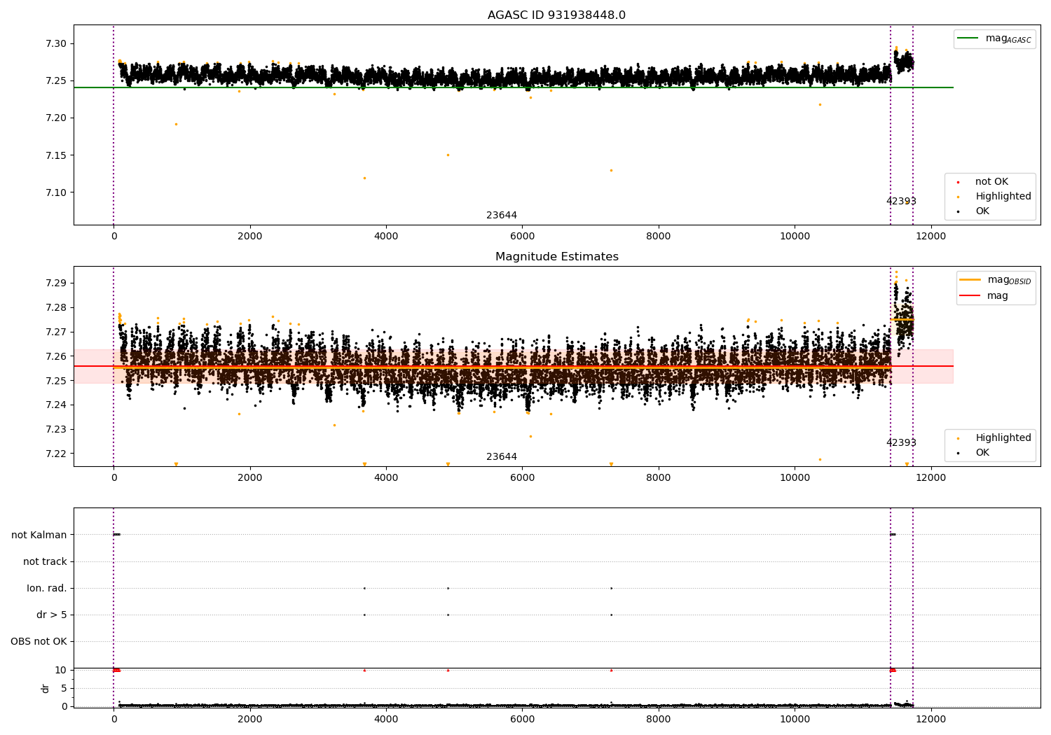Viewport: 1051px width, 735px height.
Task: Click the red 'mag' legend line sample
Action: (x=970, y=296)
